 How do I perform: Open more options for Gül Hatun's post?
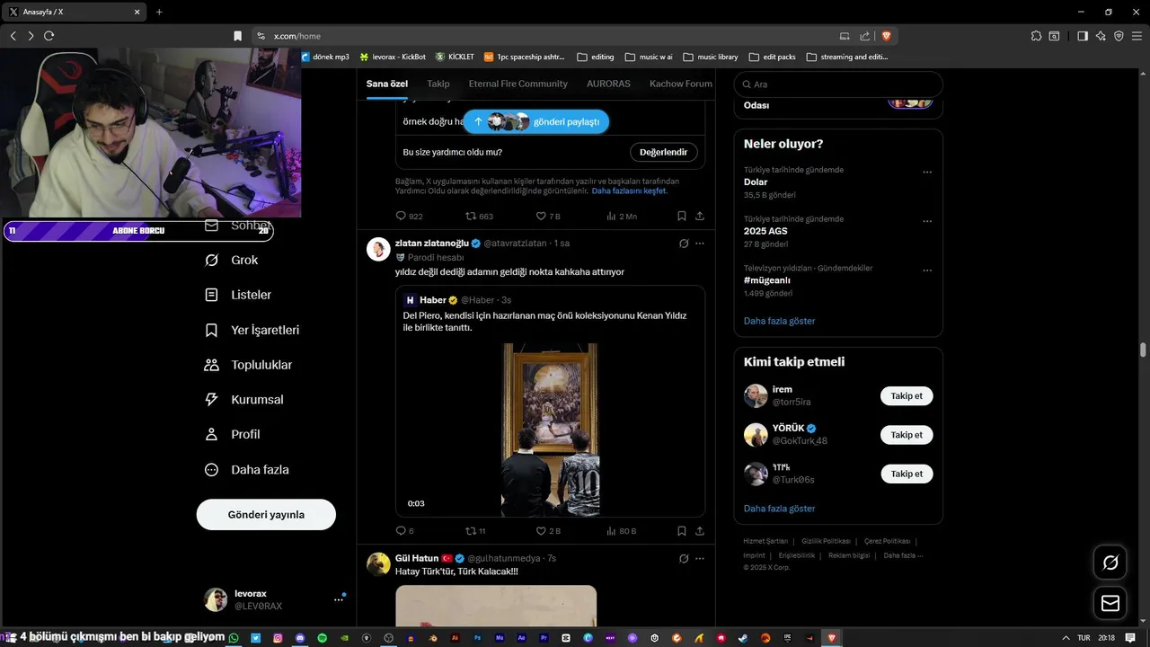pos(700,558)
